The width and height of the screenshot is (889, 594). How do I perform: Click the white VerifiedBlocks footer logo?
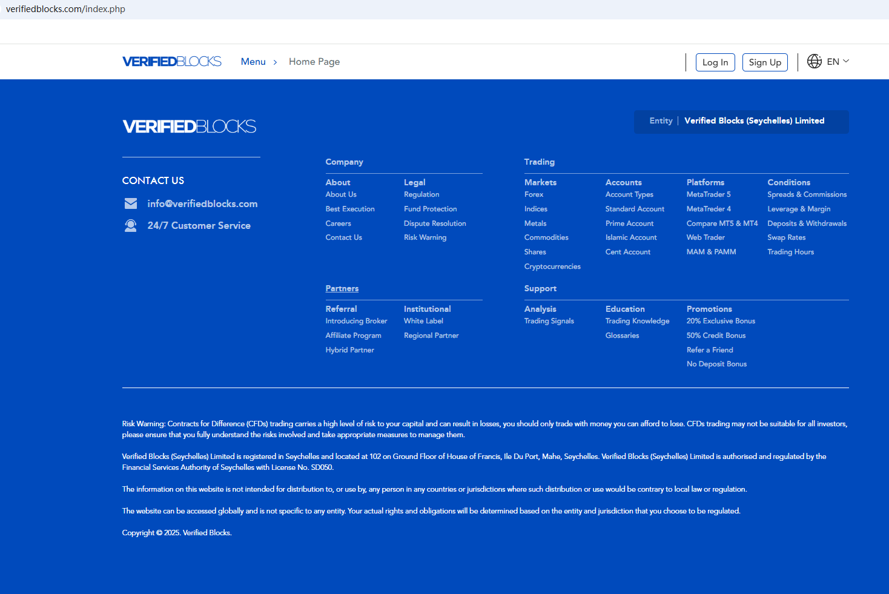[190, 127]
